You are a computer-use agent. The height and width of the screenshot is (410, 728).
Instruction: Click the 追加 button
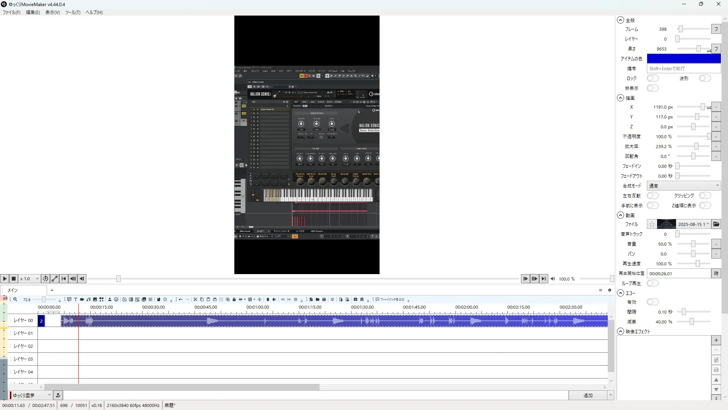point(588,395)
